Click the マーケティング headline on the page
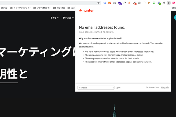176x117 pixels. pos(38,52)
